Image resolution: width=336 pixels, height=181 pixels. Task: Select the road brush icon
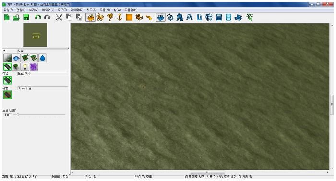8,66
